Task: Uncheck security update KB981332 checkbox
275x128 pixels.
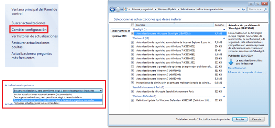Action: coord(132,62)
